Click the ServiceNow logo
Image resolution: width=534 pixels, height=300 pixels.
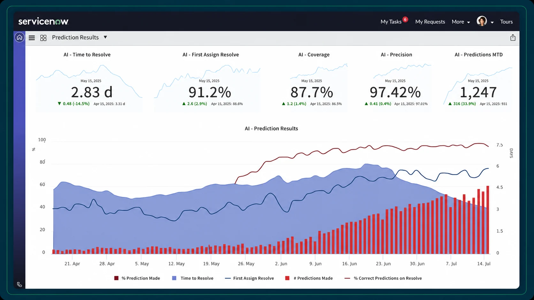pos(43,21)
